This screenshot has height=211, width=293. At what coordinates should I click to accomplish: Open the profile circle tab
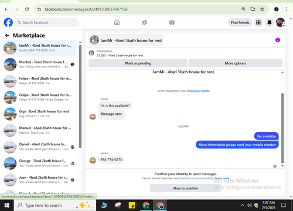pyautogui.click(x=172, y=23)
